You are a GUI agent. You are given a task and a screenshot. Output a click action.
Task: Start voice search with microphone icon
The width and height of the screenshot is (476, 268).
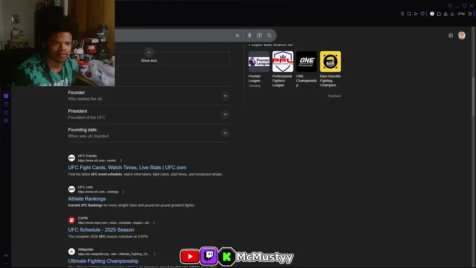point(250,35)
